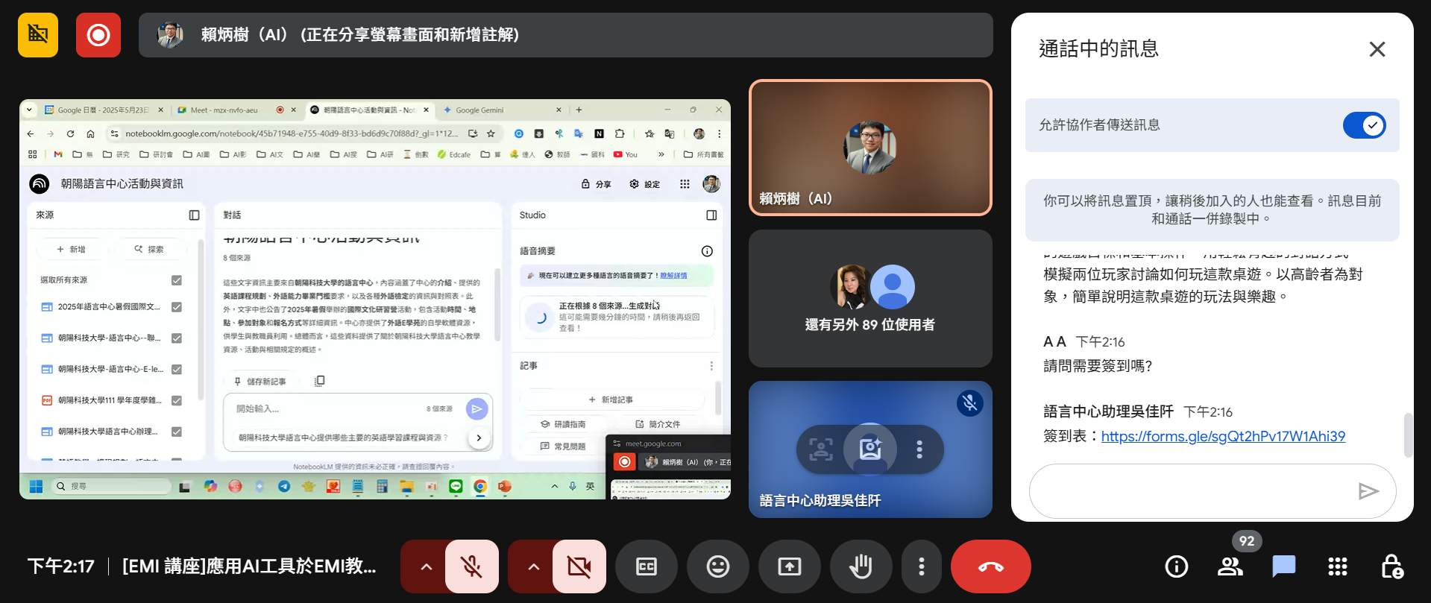Viewport: 1431px width, 603px height.
Task: Unmute the microphone
Action: [471, 566]
